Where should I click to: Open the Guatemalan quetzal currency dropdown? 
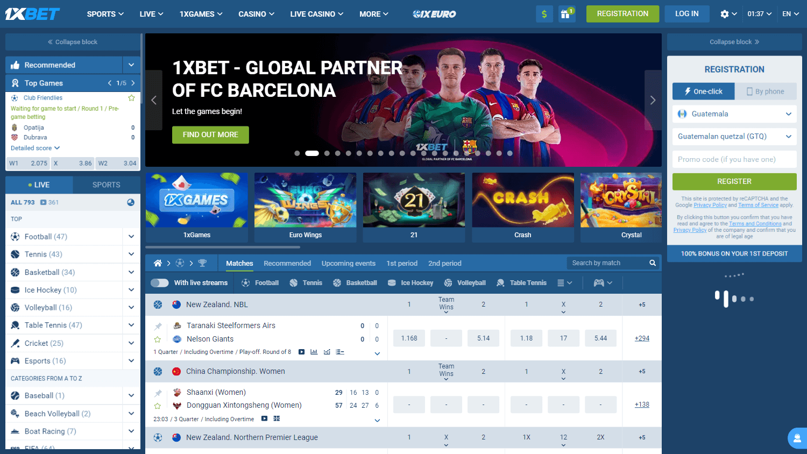click(x=734, y=137)
